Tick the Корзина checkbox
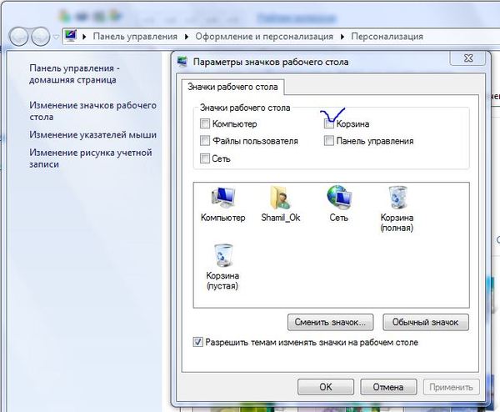The image size is (500, 412). pos(329,124)
